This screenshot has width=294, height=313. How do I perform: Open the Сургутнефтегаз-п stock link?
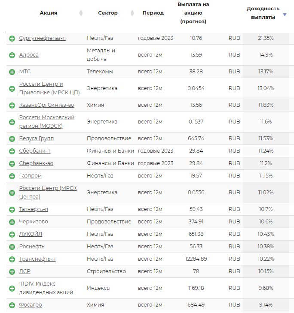click(43, 38)
